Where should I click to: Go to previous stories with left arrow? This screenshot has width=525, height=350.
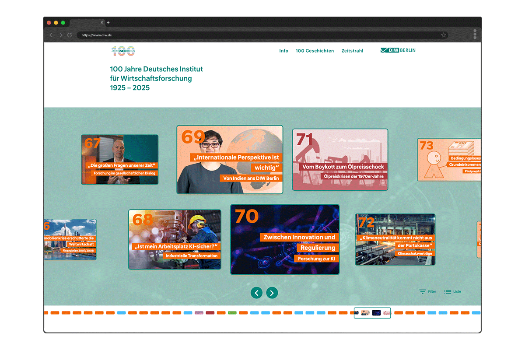pyautogui.click(x=257, y=293)
